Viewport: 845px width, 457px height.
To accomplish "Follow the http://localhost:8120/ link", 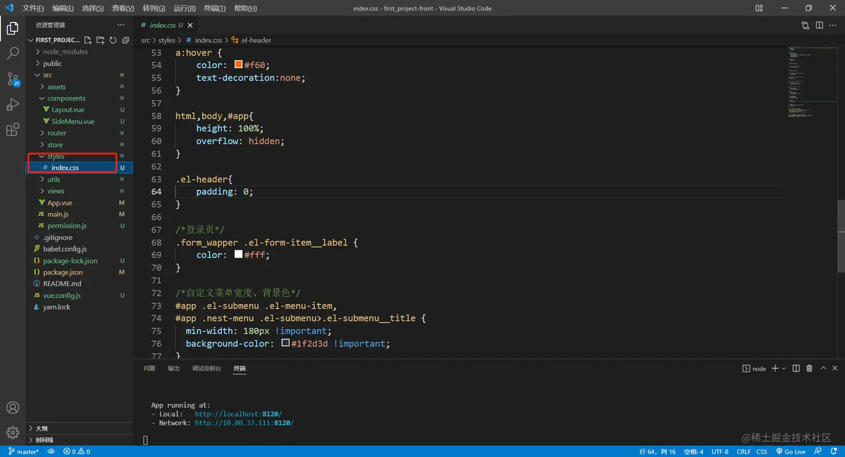I will tap(238, 414).
